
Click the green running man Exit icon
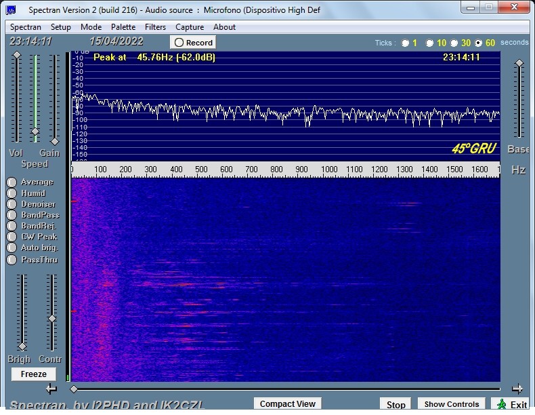[x=501, y=404]
